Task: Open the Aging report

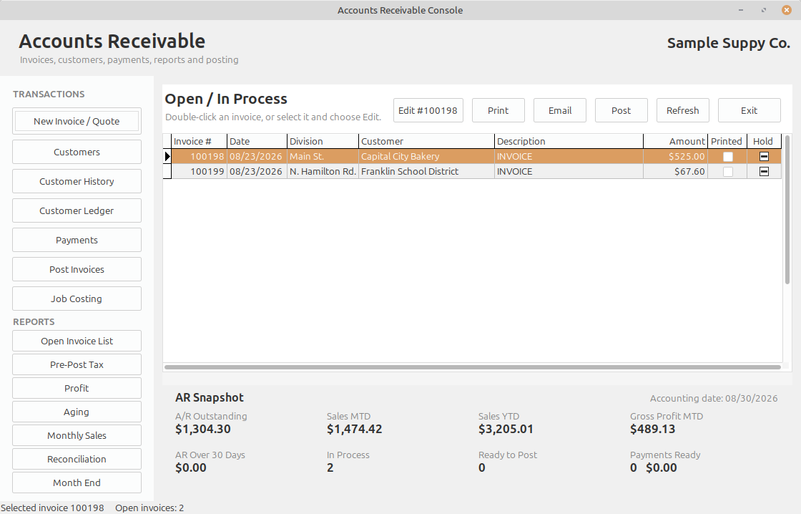Action: point(77,412)
